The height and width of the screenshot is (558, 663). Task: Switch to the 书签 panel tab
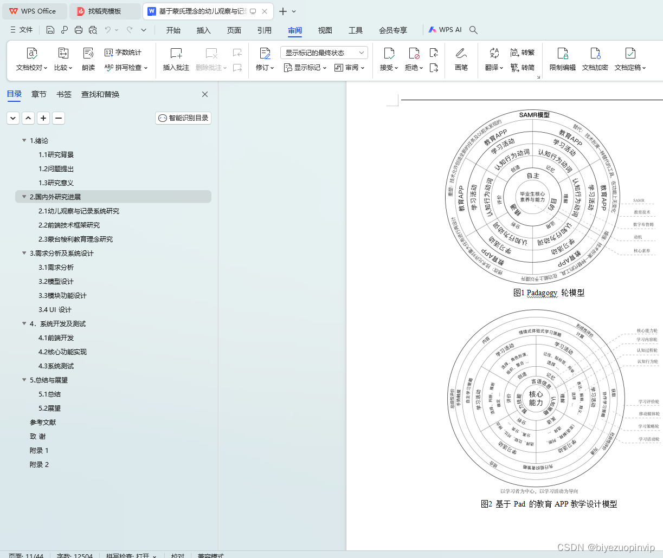[x=64, y=94]
